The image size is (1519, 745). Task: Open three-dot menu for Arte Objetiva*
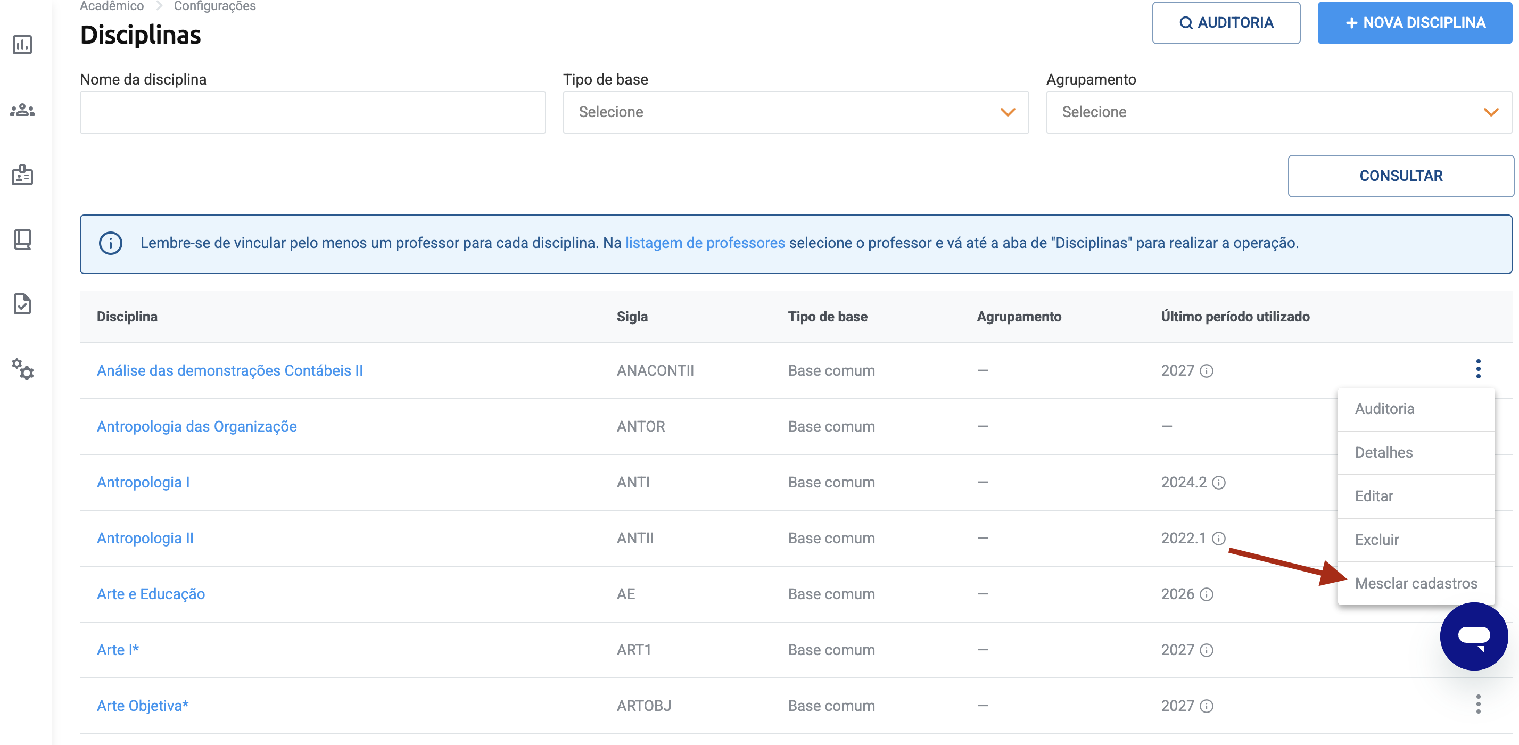1477,705
